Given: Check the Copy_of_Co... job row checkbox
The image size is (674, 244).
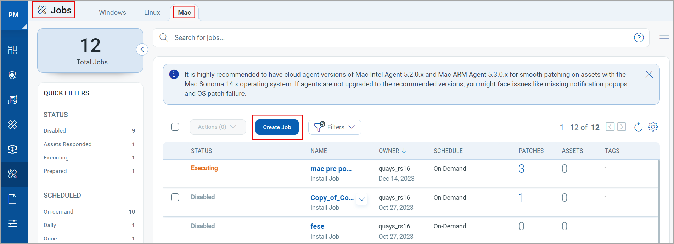Looking at the screenshot, I should click(175, 197).
